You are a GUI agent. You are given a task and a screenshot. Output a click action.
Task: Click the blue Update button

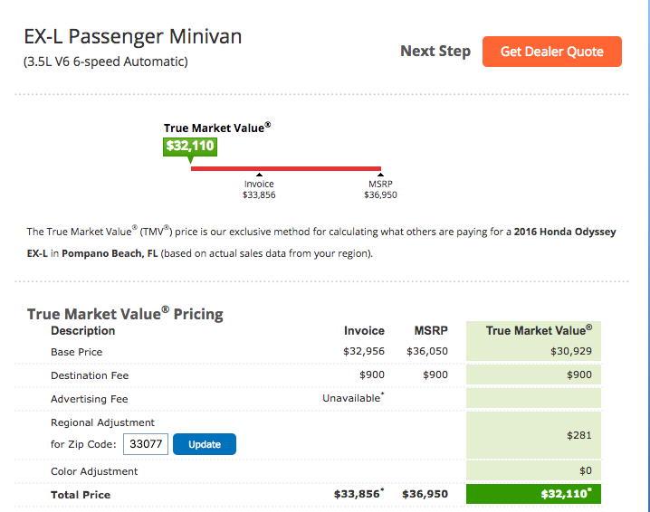(x=205, y=444)
